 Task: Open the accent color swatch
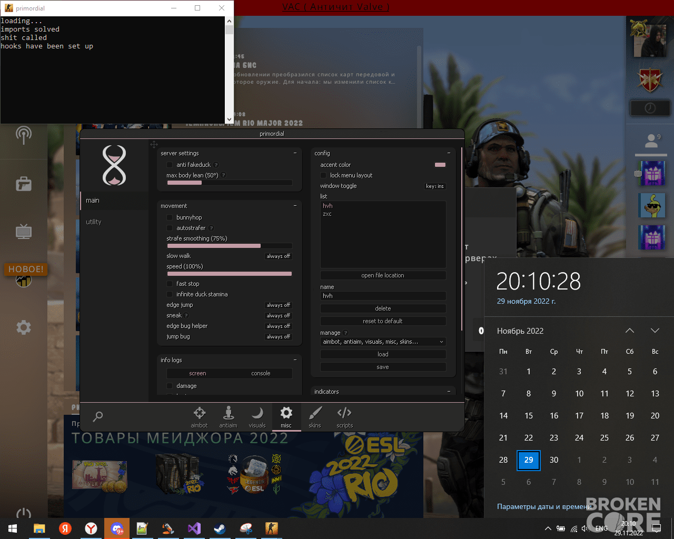[440, 165]
